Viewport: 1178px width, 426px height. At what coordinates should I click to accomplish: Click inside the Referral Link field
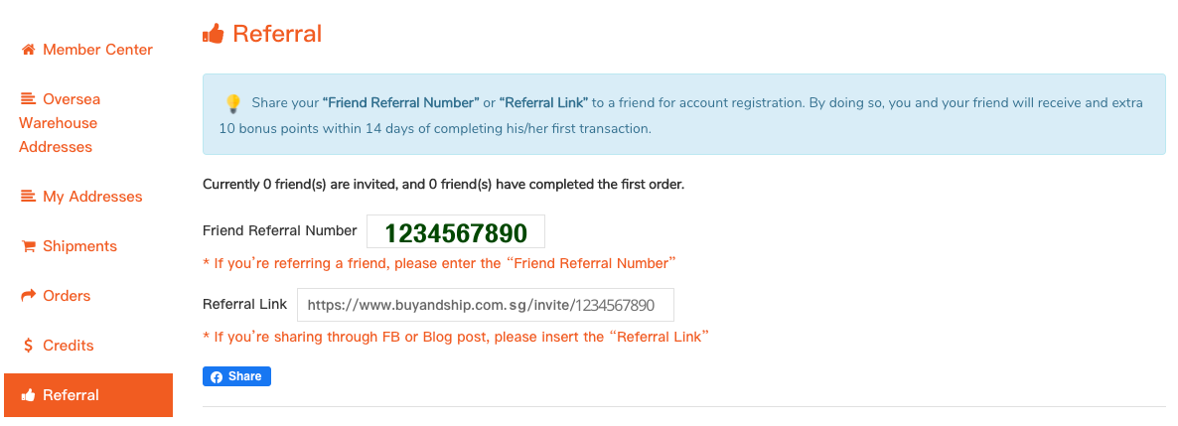tap(486, 305)
